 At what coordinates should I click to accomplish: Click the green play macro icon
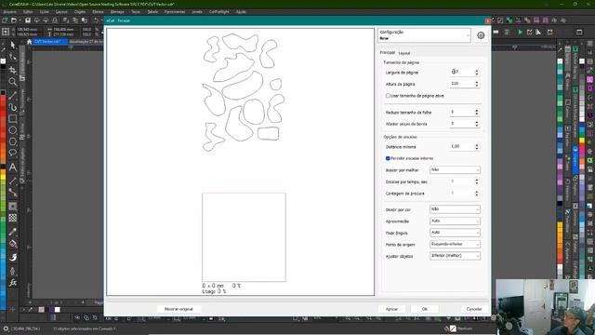coord(520,33)
